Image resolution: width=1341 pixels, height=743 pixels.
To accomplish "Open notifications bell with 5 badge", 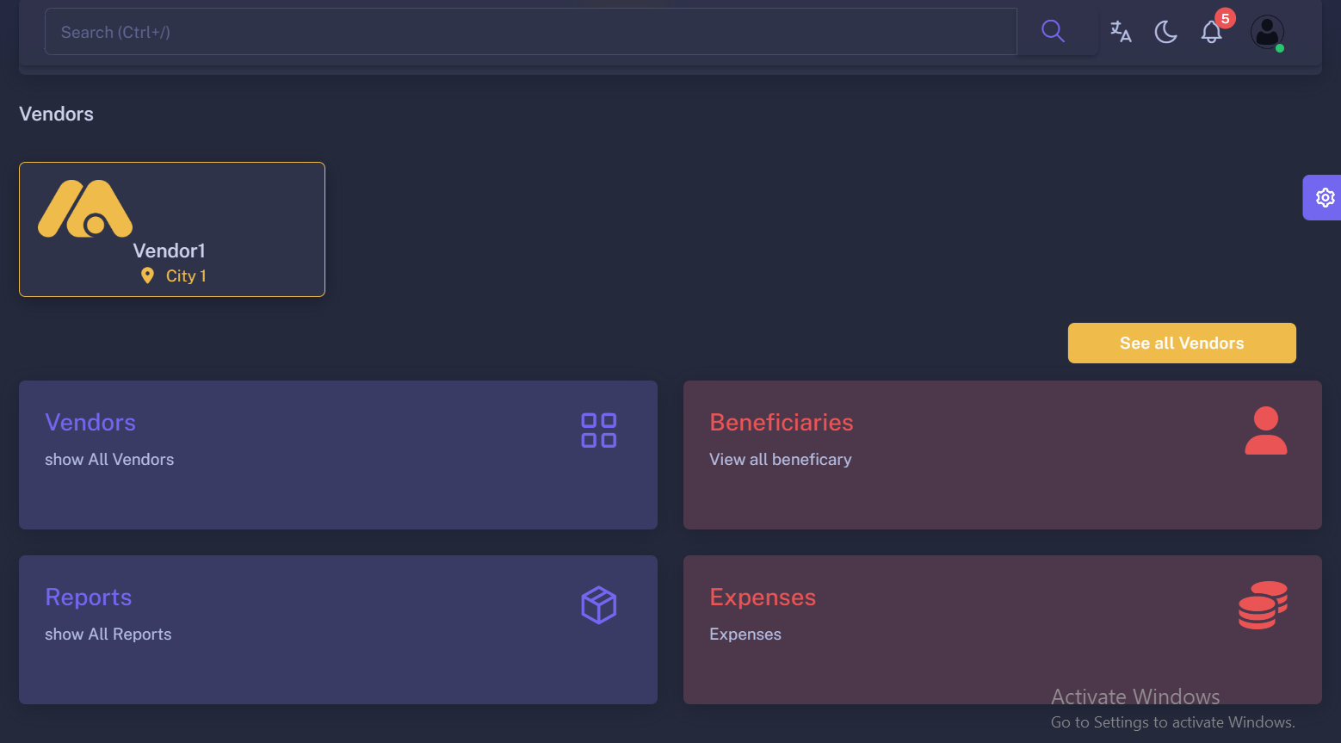I will (x=1212, y=31).
